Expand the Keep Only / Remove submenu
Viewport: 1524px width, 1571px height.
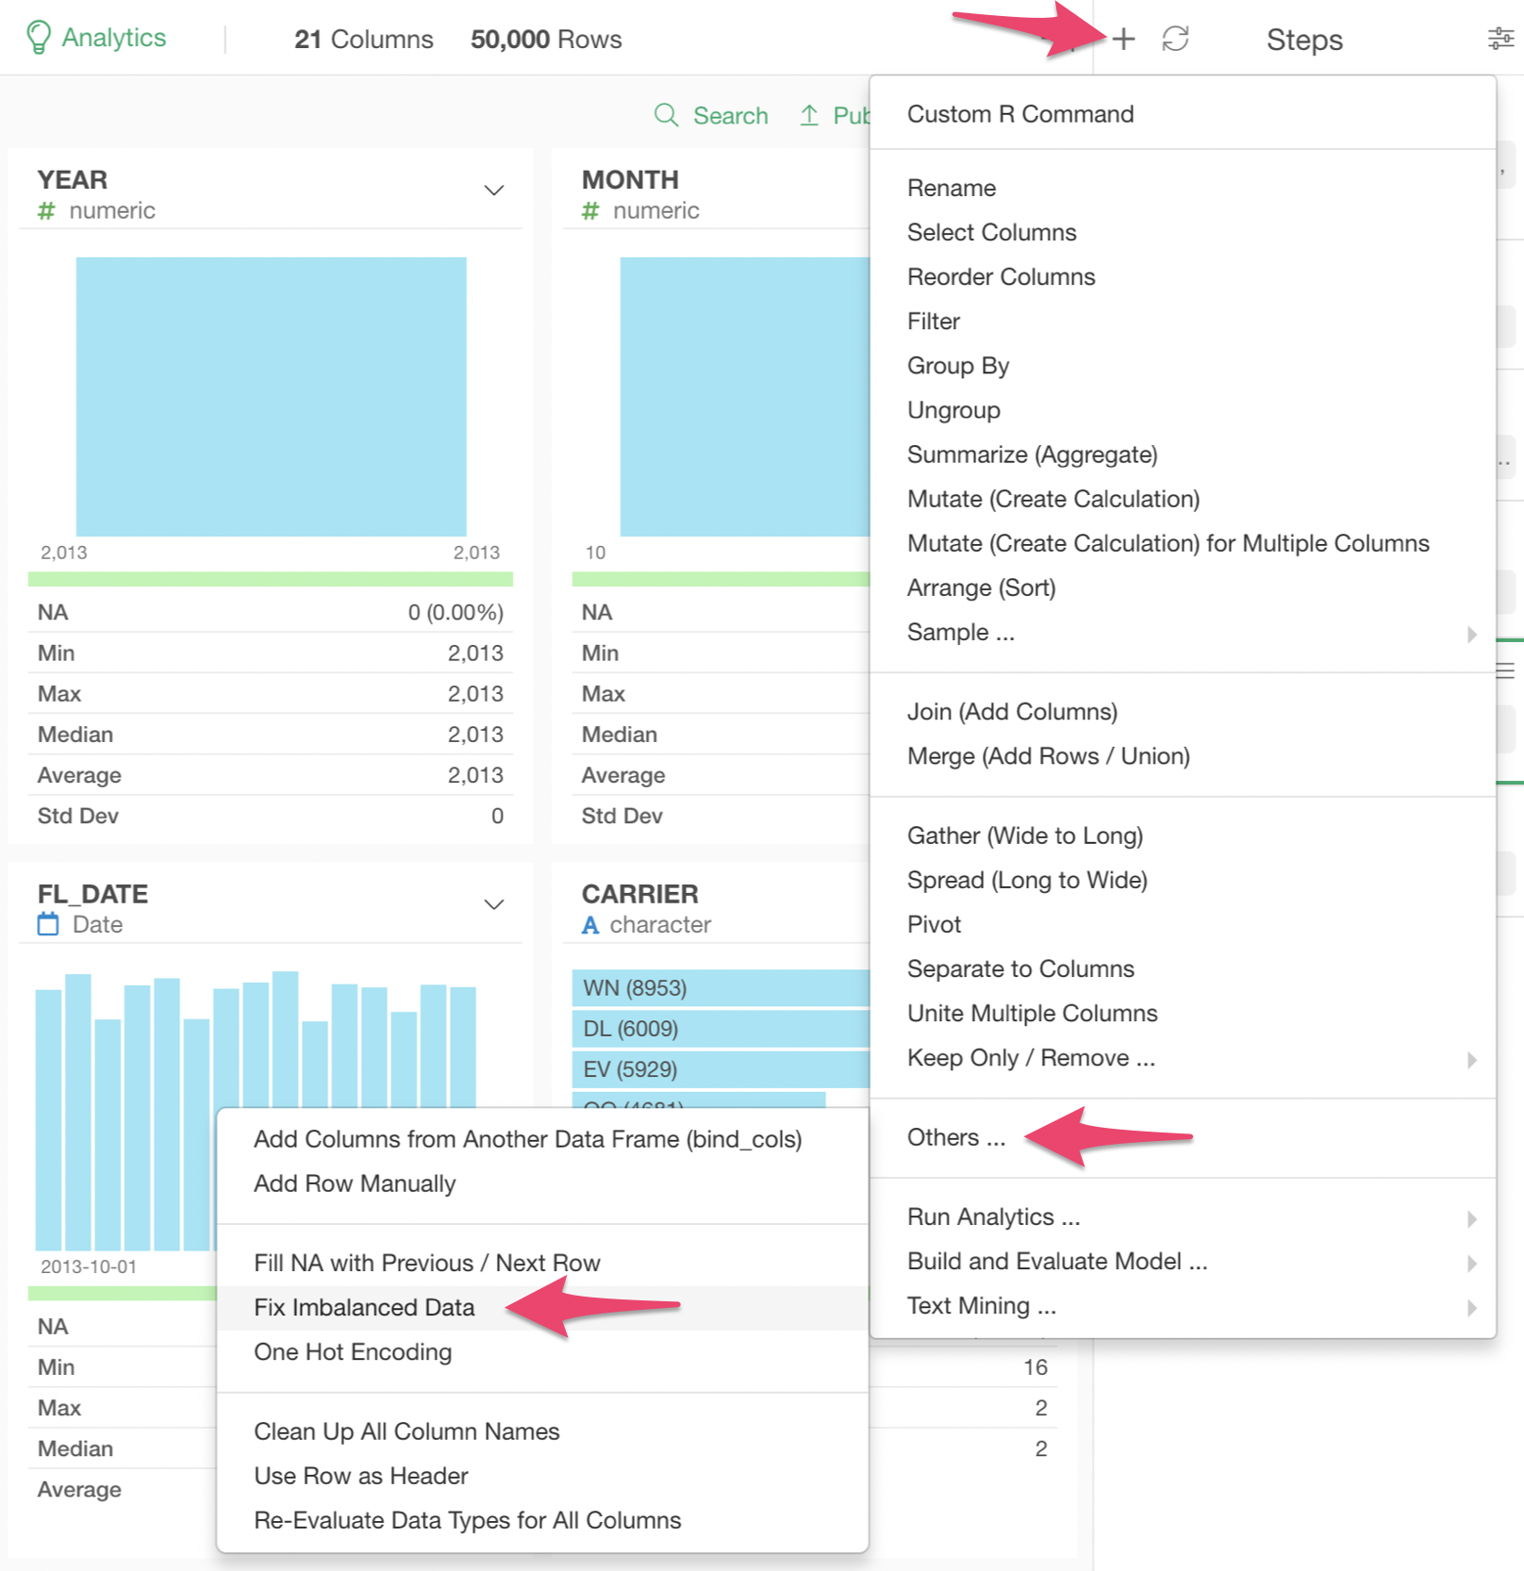(x=1471, y=1059)
